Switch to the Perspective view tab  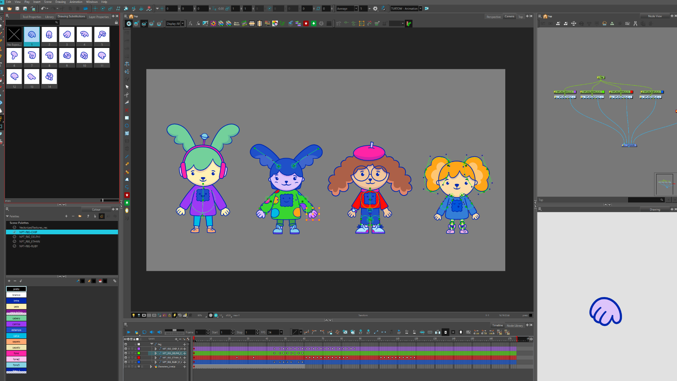(493, 17)
